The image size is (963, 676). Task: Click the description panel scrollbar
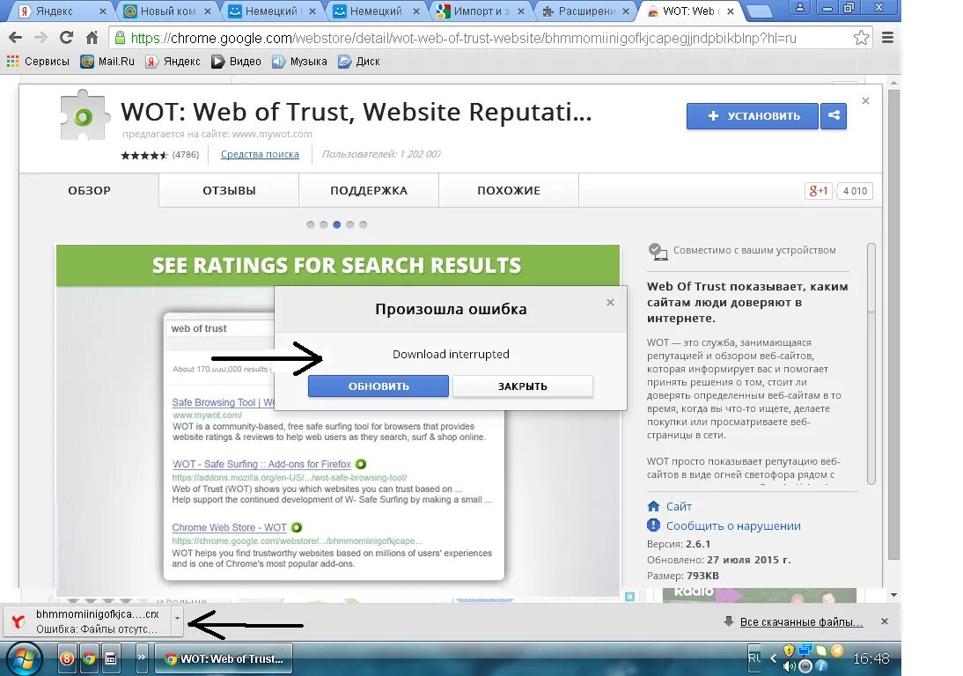(871, 364)
